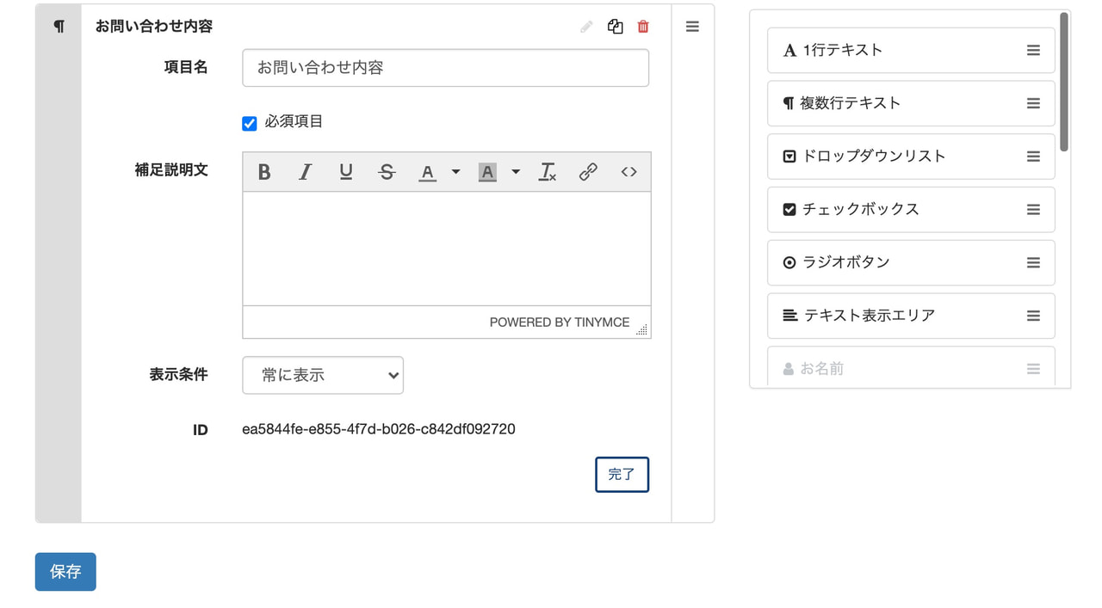The width and height of the screenshot is (1102, 608).
Task: Select the text color swatch icon
Action: point(427,171)
